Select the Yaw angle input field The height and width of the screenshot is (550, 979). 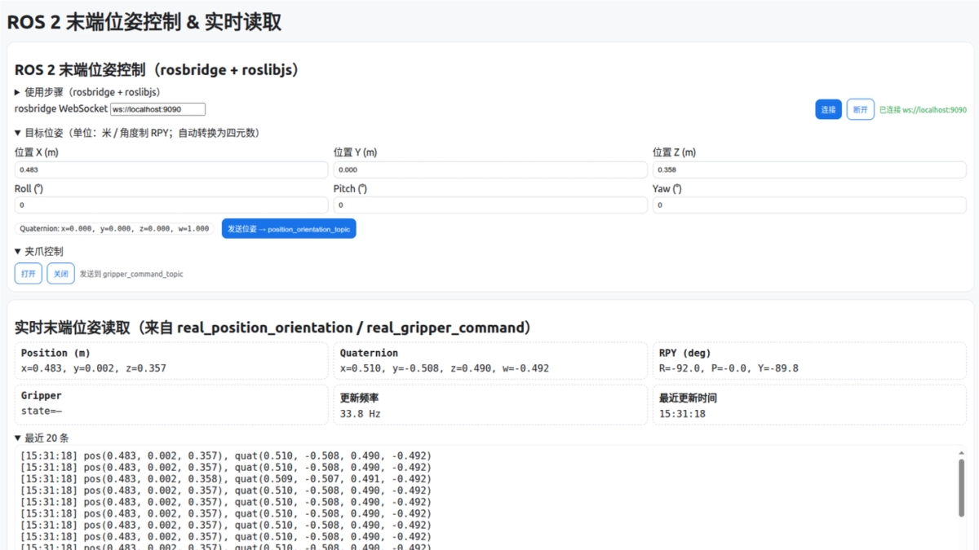click(x=809, y=205)
